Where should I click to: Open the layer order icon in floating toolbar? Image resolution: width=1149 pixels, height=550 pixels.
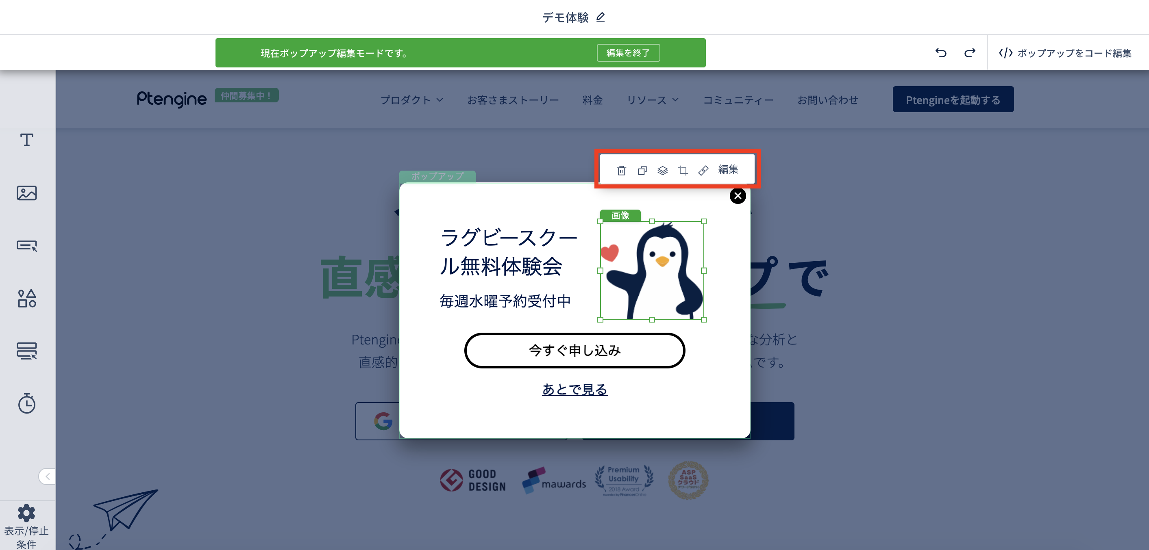662,170
